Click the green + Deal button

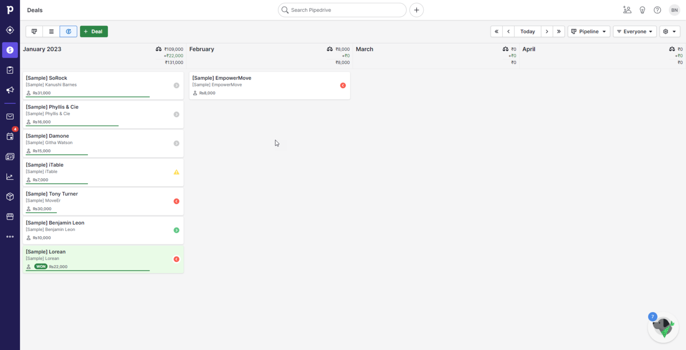coord(94,32)
